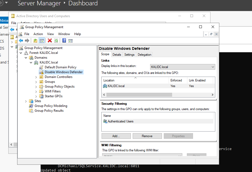Screen dimensions: 252x172
Task: Sort by the Location column header
Action: (x=135, y=80)
